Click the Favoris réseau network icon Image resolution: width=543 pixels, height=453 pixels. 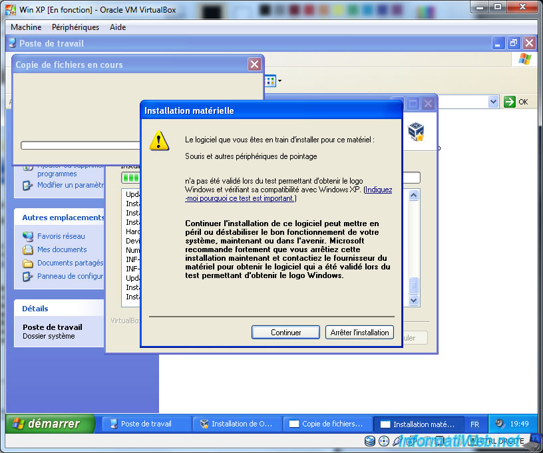point(28,236)
